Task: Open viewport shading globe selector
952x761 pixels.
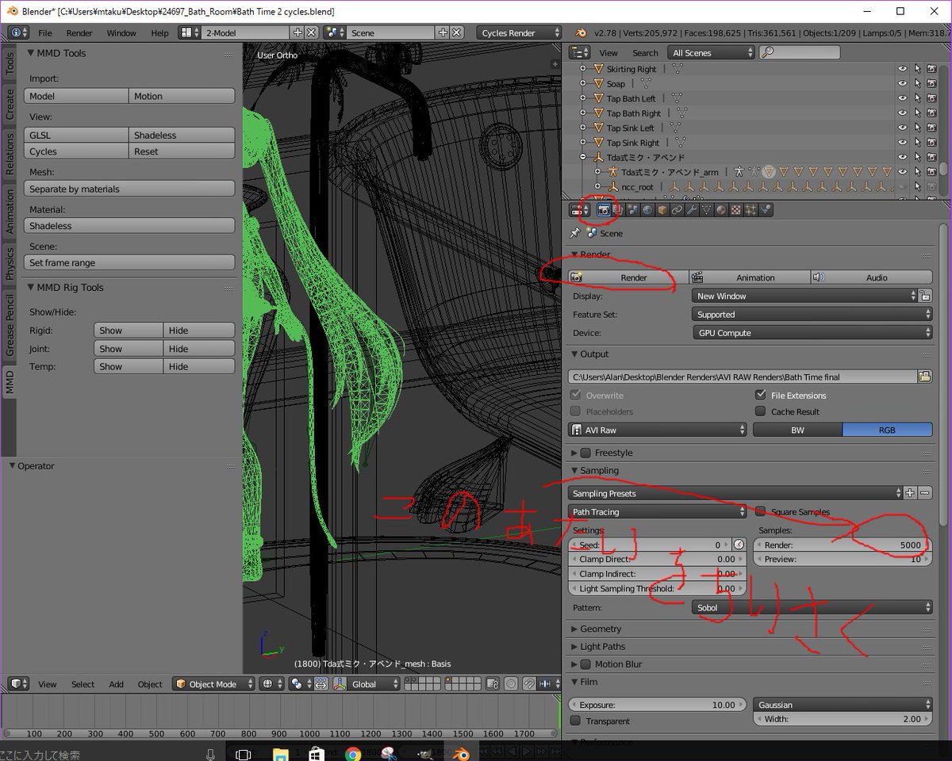Action: point(271,684)
